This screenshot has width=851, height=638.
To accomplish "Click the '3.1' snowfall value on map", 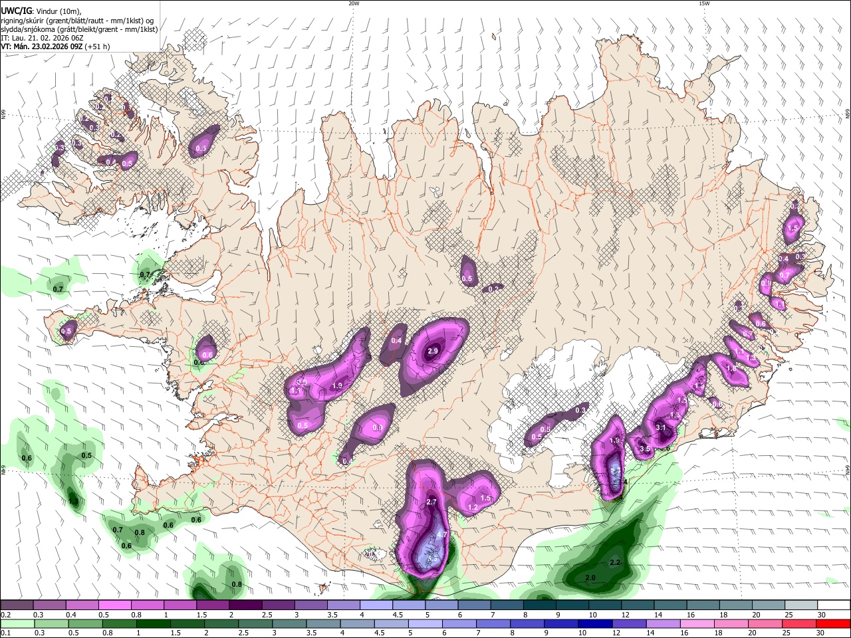I will [660, 427].
